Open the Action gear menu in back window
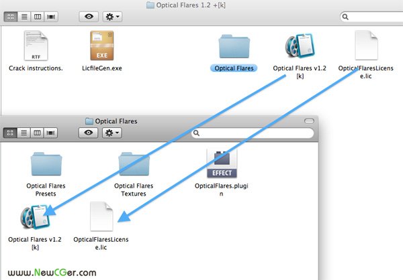The image size is (403, 280). click(x=112, y=17)
